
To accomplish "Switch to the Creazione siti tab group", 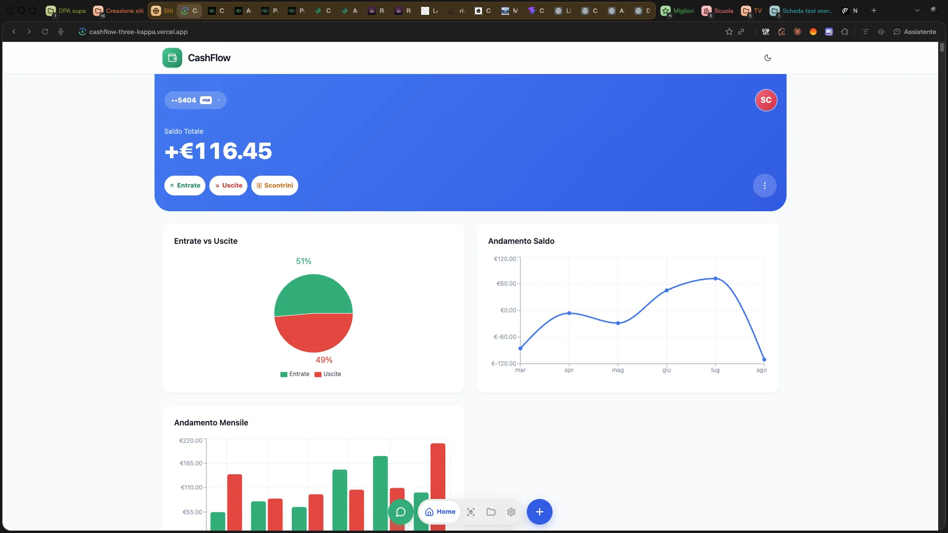I will [118, 11].
